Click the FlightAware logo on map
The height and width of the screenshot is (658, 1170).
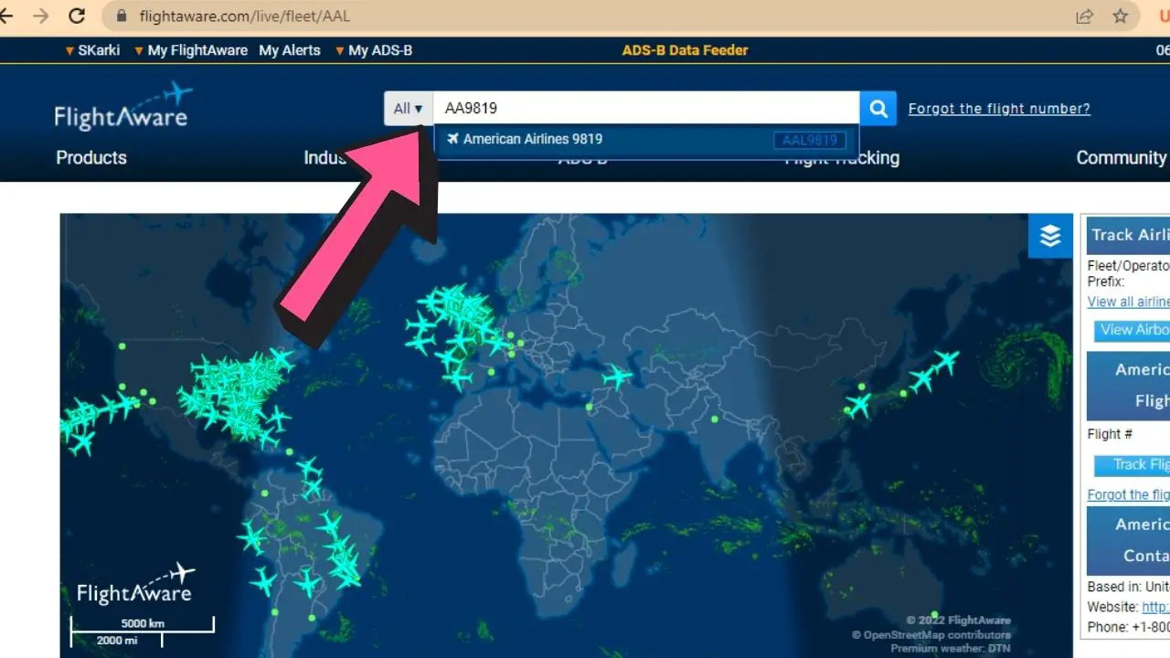tap(134, 585)
